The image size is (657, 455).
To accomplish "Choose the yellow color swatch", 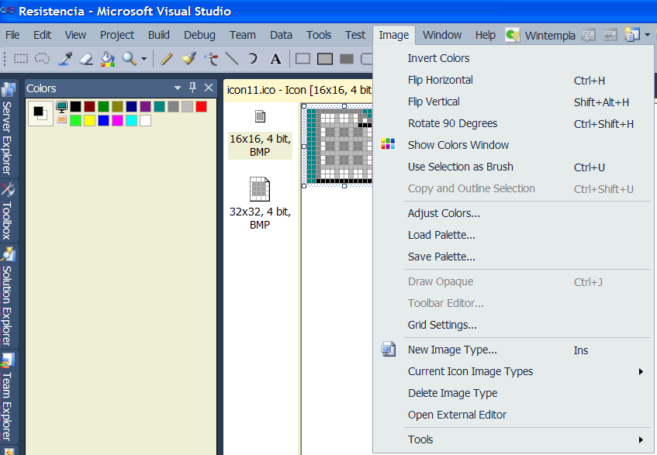I will [x=90, y=121].
